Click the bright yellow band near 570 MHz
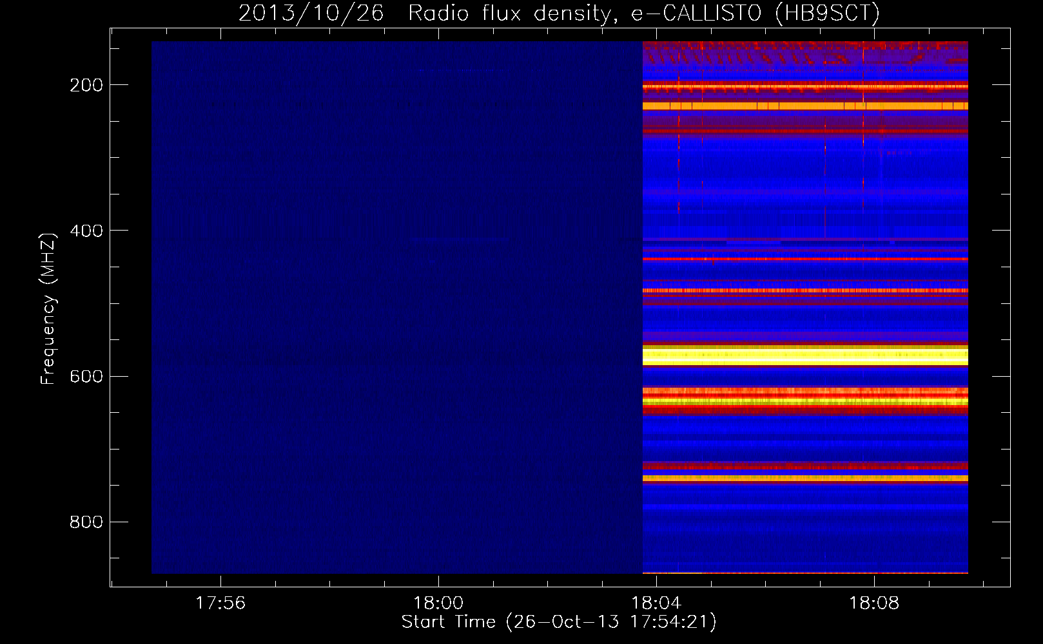Viewport: 1043px width, 644px height. click(x=805, y=355)
